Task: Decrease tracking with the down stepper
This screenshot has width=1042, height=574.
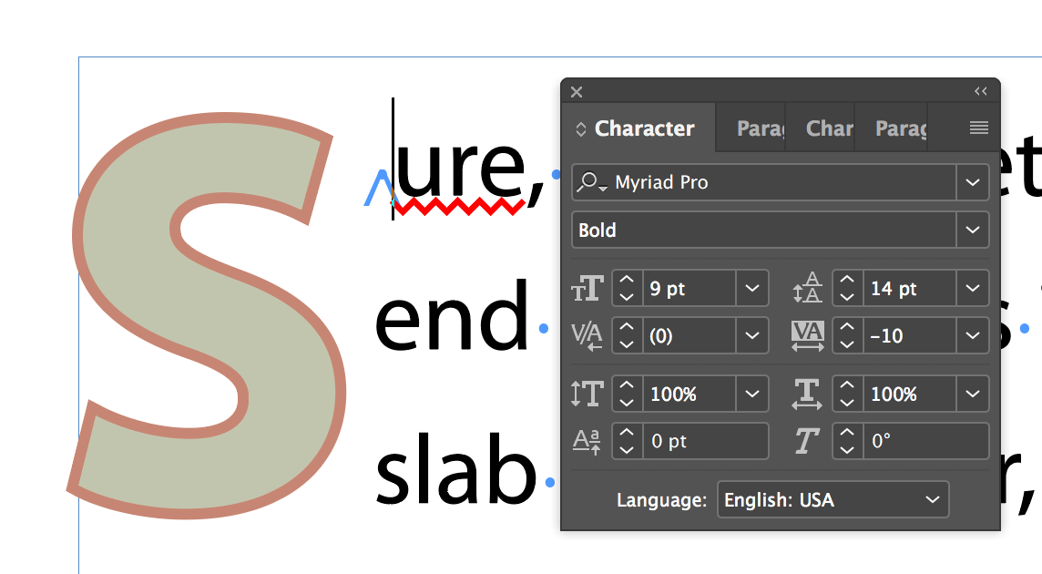Action: (x=847, y=344)
